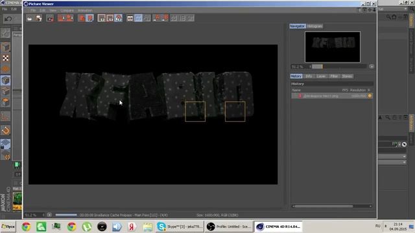Click the clock showing 21:14 in tray
Image resolution: width=415 pixels, height=233 pixels.
click(x=397, y=224)
